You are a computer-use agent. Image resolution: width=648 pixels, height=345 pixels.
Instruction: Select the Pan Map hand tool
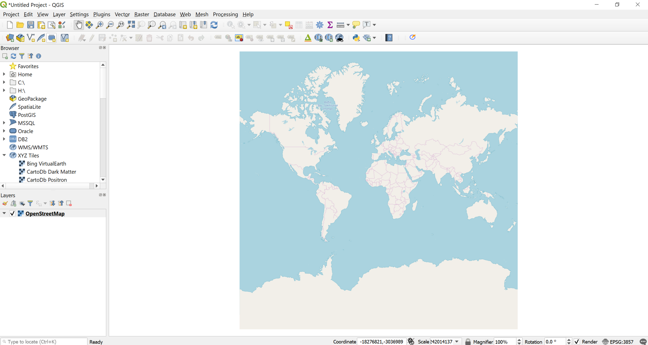click(x=79, y=25)
